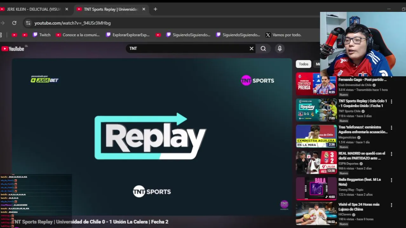The height and width of the screenshot is (228, 406).
Task: Visit Meganoticias channel name
Action: (x=347, y=137)
